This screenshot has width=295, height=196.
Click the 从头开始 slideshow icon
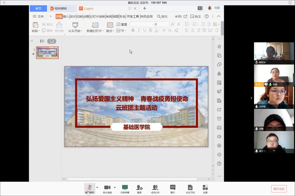click(x=75, y=25)
